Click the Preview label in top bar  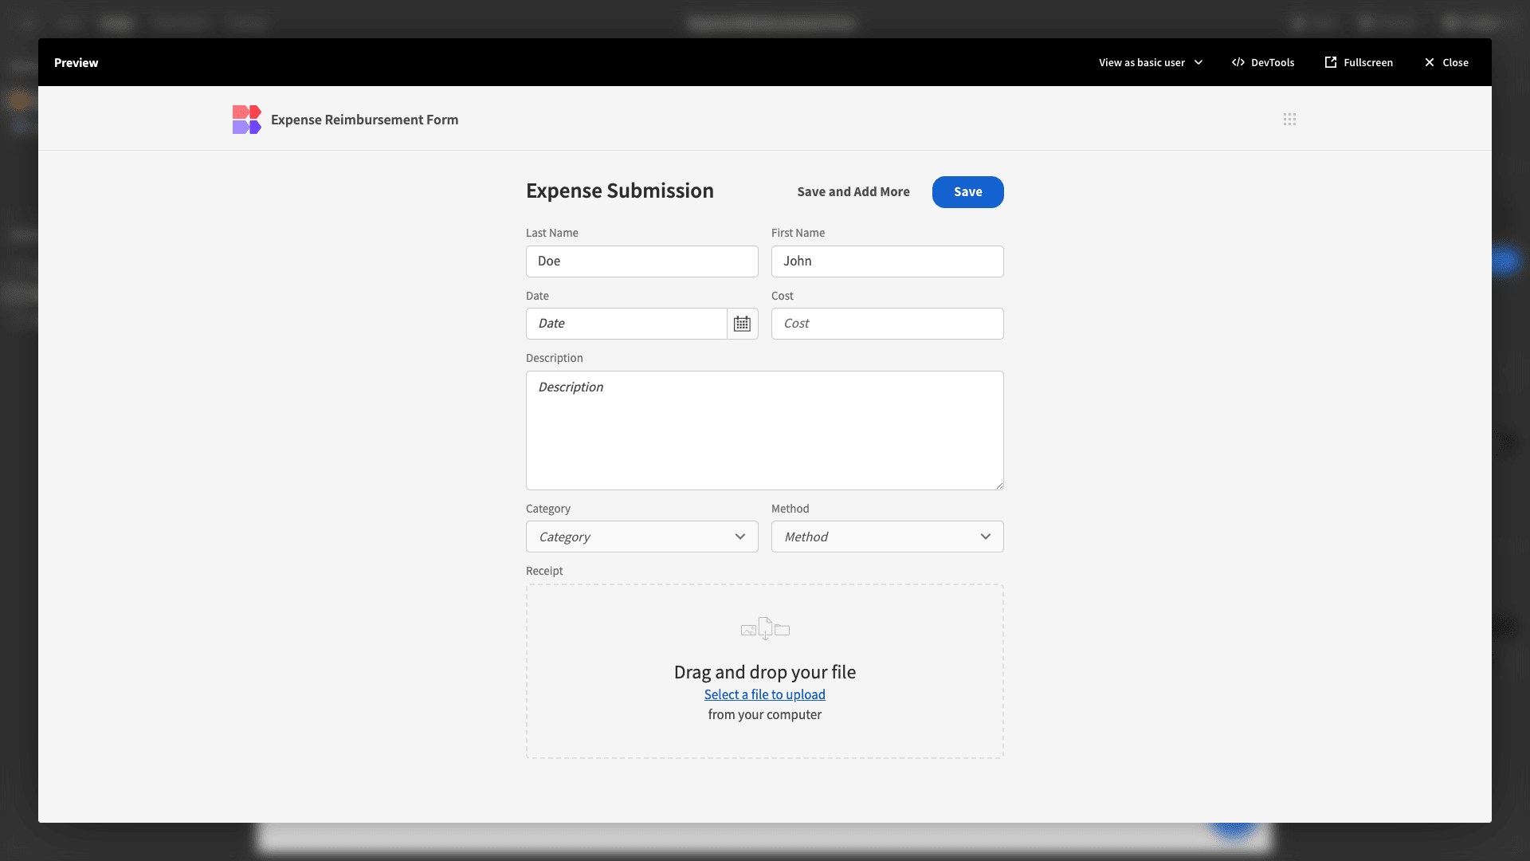[x=76, y=63]
